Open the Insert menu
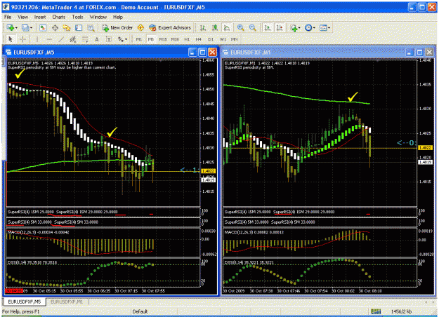 pos(40,17)
